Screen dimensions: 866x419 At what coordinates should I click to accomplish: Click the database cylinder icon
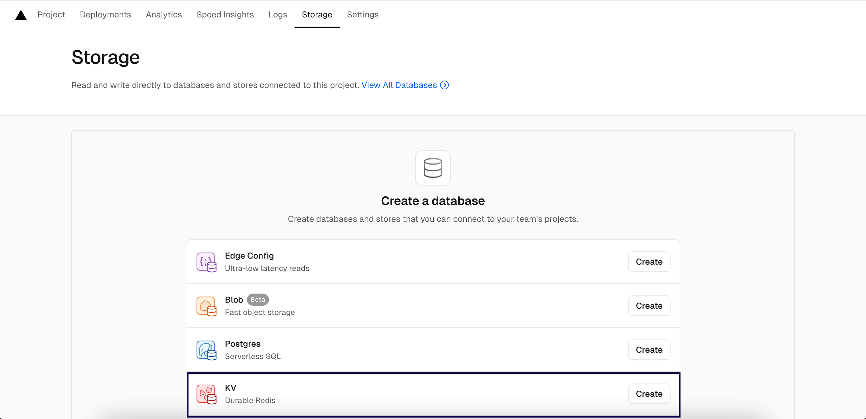tap(433, 168)
